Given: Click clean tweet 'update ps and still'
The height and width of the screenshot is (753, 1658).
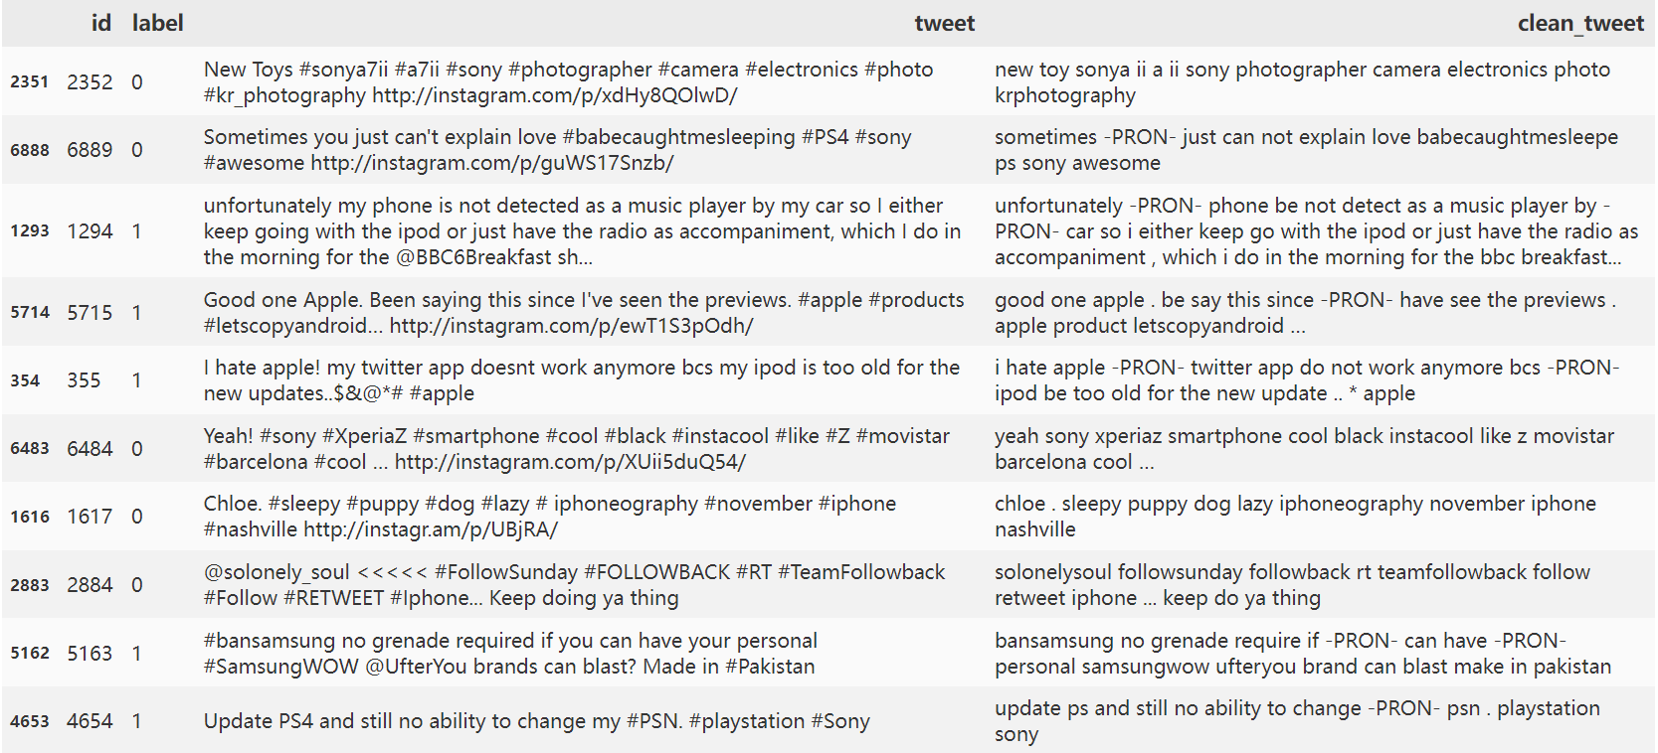Looking at the screenshot, I should pyautogui.click(x=1297, y=721).
